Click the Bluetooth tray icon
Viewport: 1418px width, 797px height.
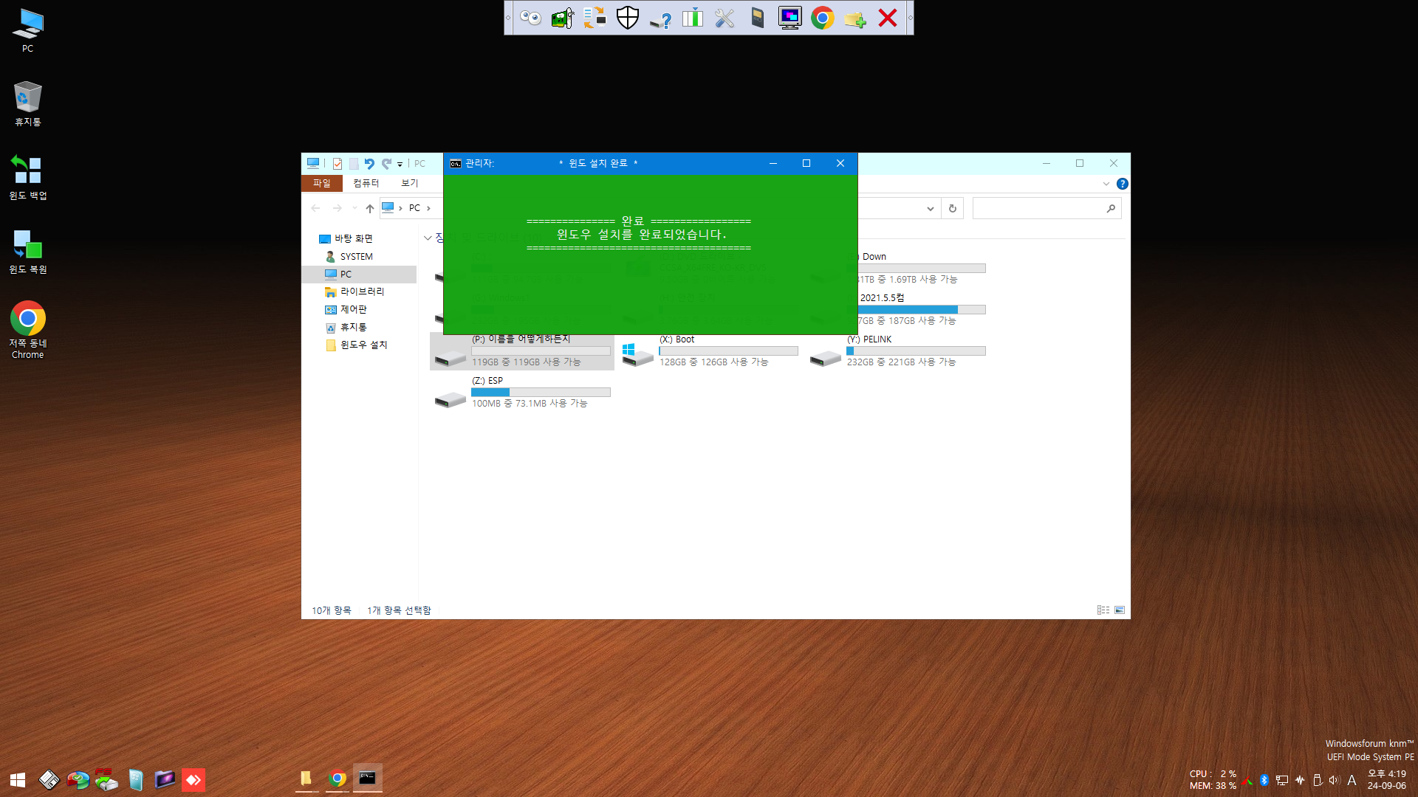[1264, 780]
